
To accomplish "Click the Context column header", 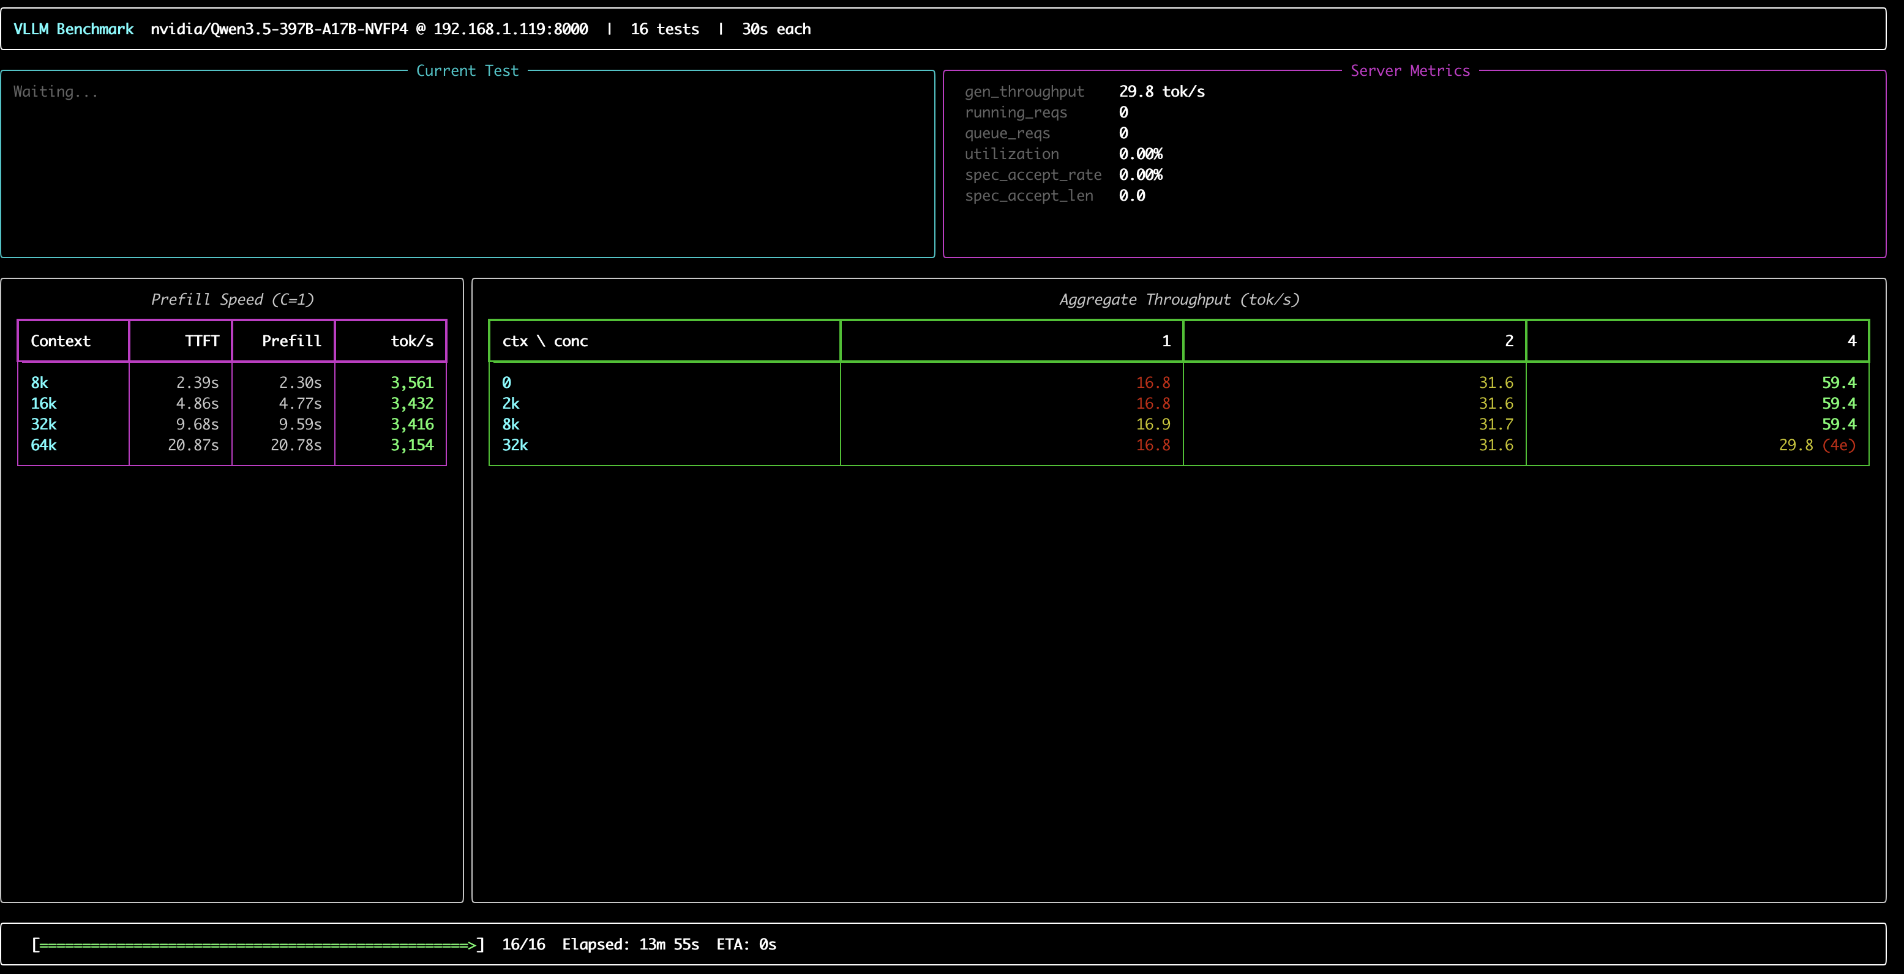I will click(61, 341).
